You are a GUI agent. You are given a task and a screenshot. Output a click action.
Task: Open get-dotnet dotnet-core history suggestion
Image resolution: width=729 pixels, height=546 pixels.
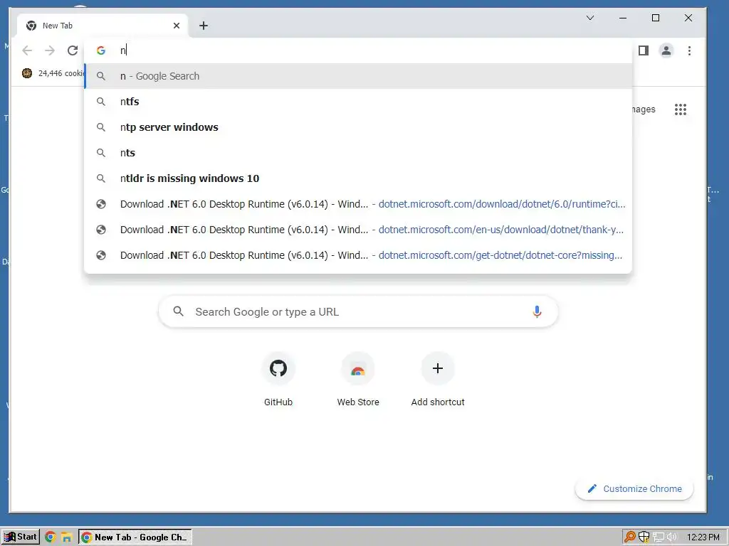pos(358,255)
